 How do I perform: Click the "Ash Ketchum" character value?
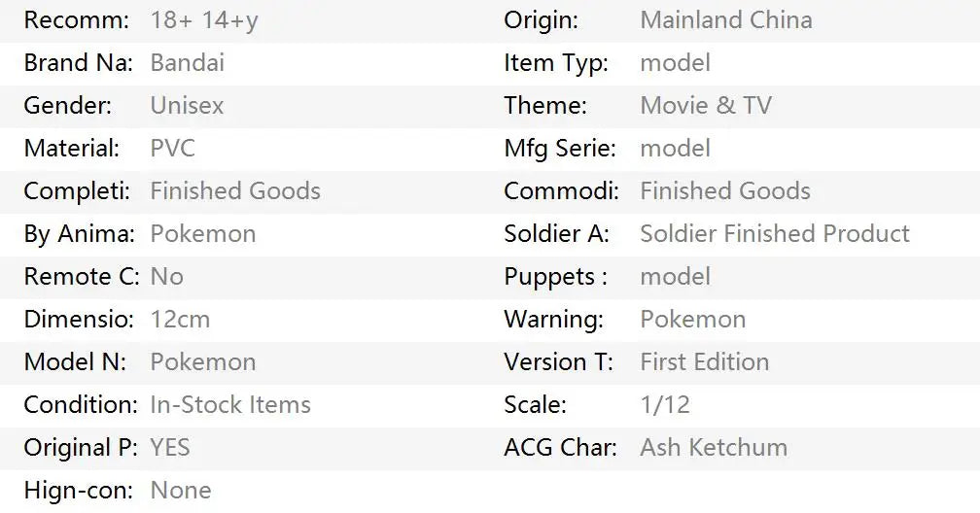tap(713, 448)
